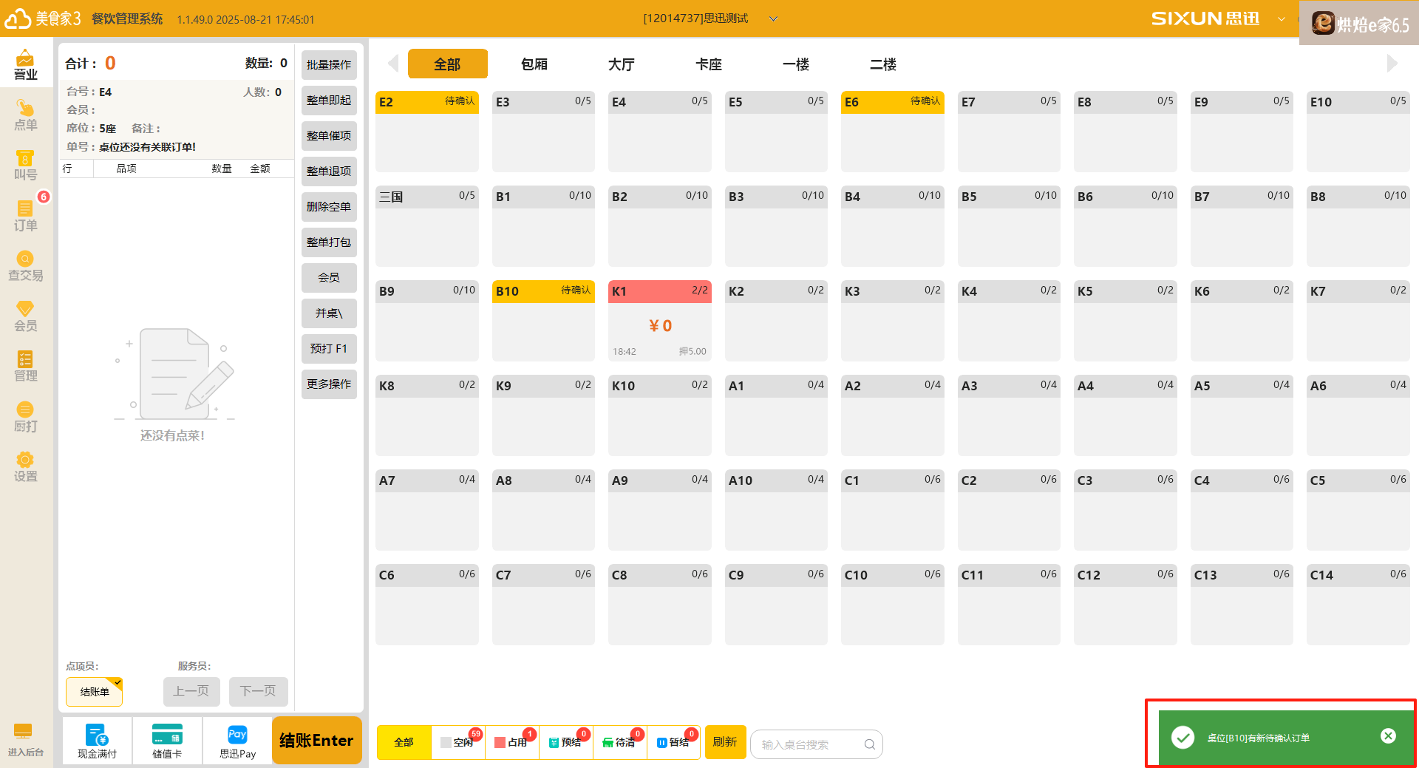Select table K7
The height and width of the screenshot is (768, 1419).
pos(1358,321)
